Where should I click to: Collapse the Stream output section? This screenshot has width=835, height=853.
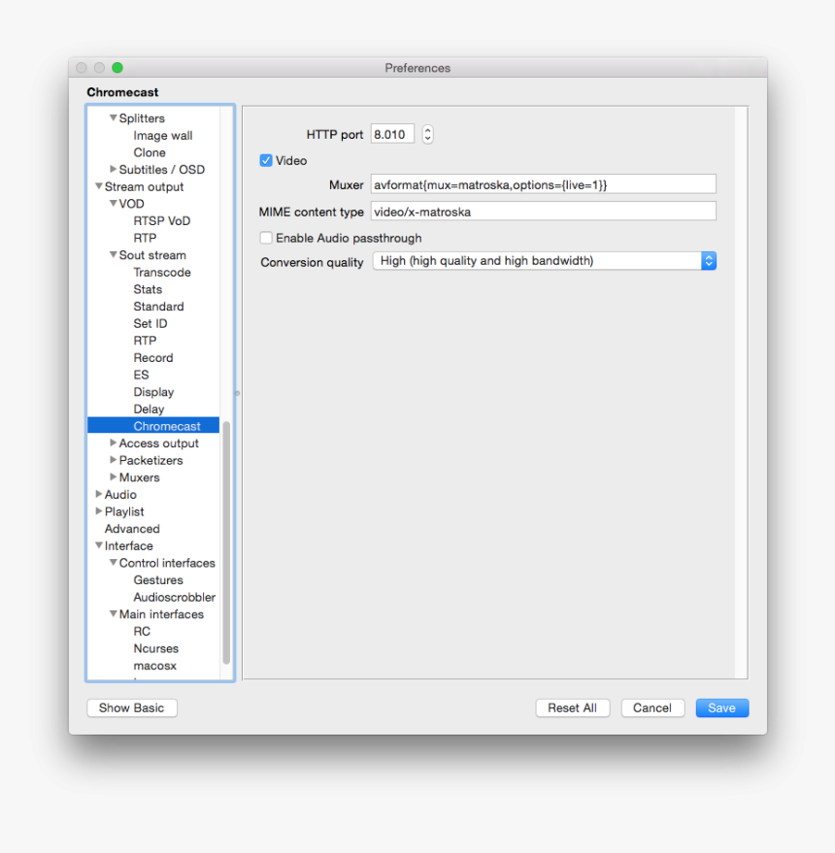pyautogui.click(x=99, y=187)
